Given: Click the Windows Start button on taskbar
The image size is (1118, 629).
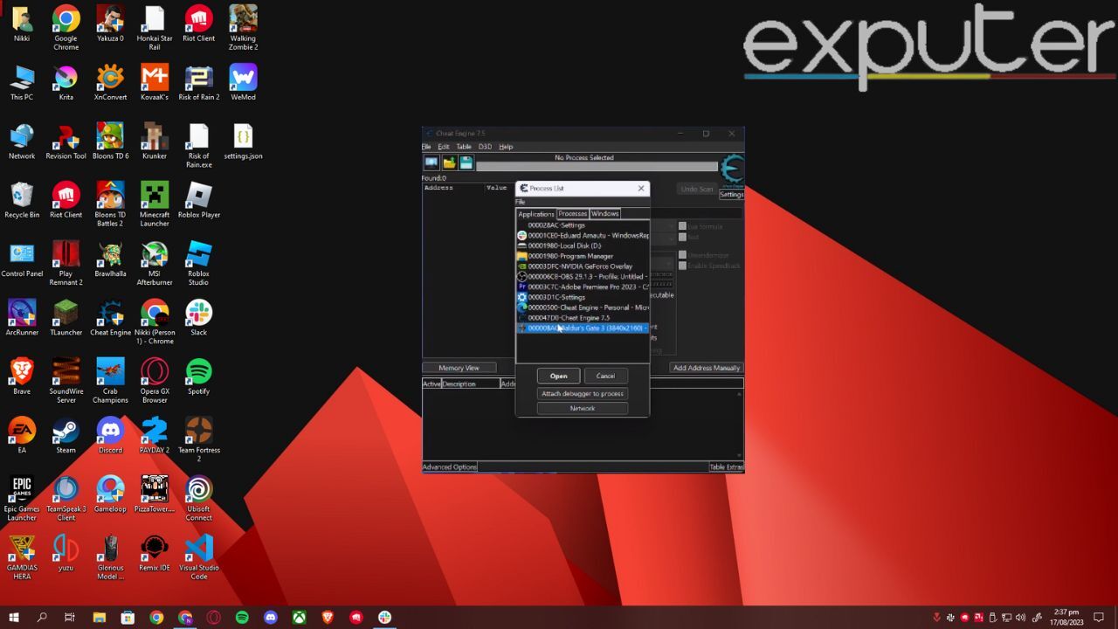Looking at the screenshot, I should point(14,618).
